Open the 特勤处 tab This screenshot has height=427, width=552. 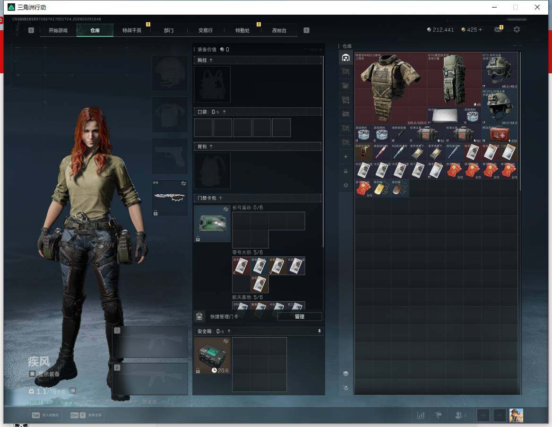tap(242, 30)
